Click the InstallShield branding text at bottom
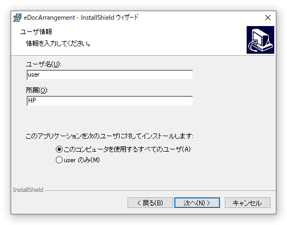This screenshot has height=225, width=287. (x=28, y=190)
